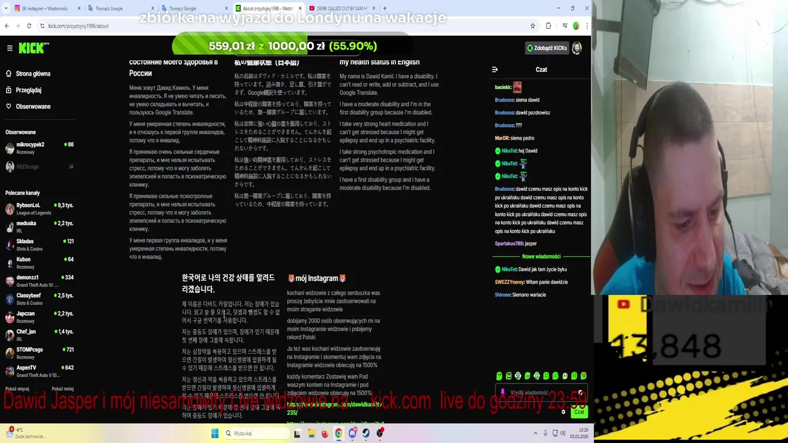Close the About przystojny1996 tab
The image size is (788, 443).
300,9
